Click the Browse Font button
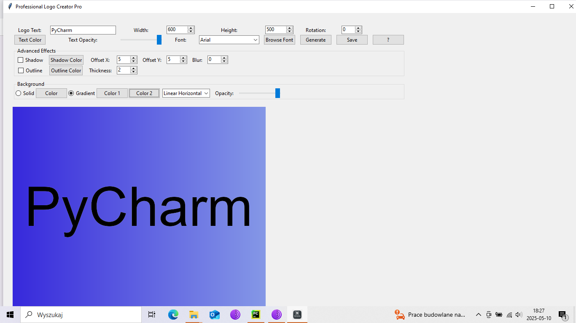576x323 pixels. click(x=280, y=40)
